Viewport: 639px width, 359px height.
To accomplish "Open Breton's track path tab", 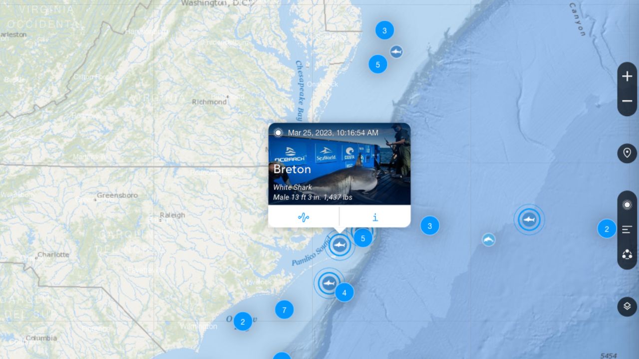I will click(x=304, y=217).
